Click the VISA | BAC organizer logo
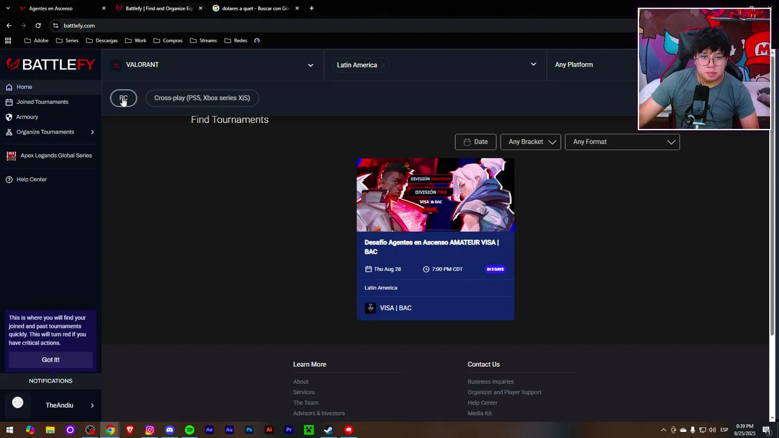Screen dimensions: 779x438 point(370,308)
